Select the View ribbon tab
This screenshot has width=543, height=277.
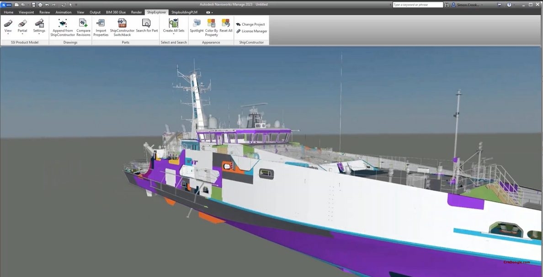(80, 12)
